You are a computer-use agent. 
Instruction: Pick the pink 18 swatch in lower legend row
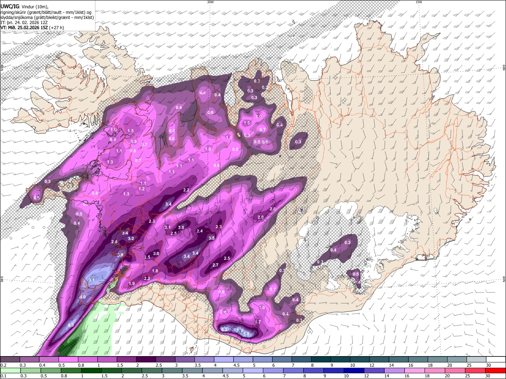(x=435, y=370)
